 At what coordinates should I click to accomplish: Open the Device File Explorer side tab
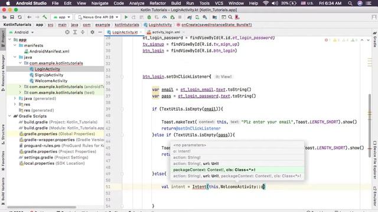375,160
